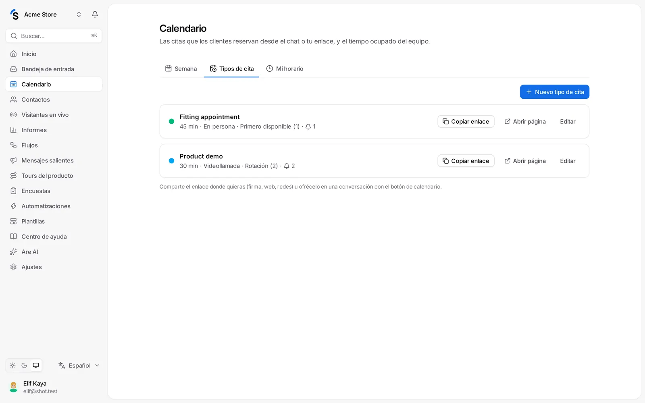Edit the Fitting appointment type
Image resolution: width=645 pixels, height=403 pixels.
(x=568, y=121)
